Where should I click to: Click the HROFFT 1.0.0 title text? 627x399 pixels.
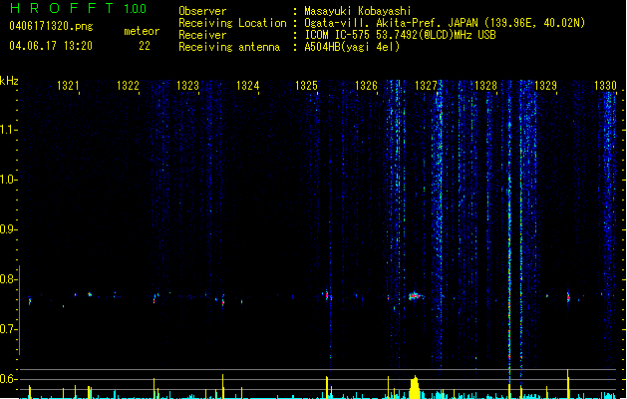(79, 8)
